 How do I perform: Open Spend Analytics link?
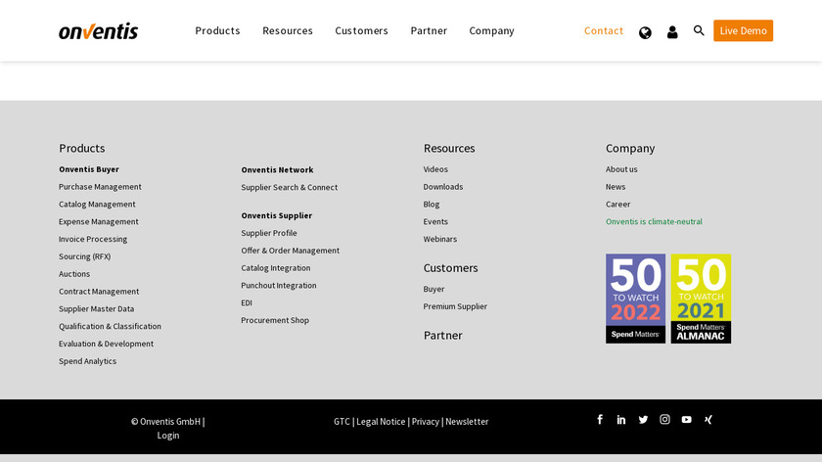pyautogui.click(x=87, y=361)
